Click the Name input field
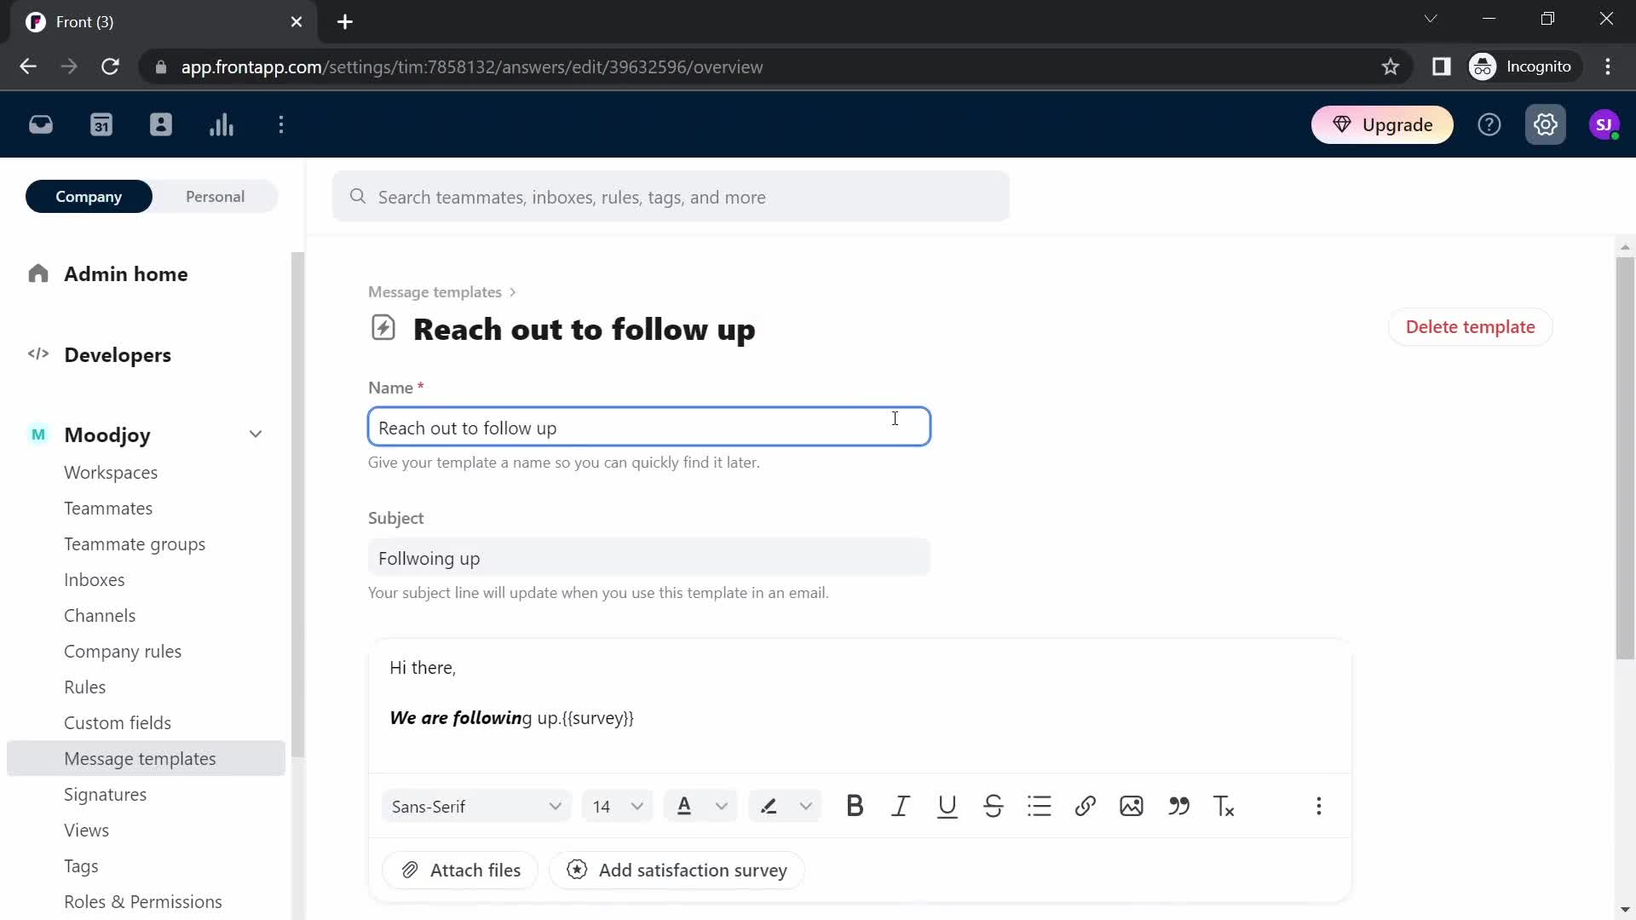Screen dimensions: 1636x920 tap(649, 428)
